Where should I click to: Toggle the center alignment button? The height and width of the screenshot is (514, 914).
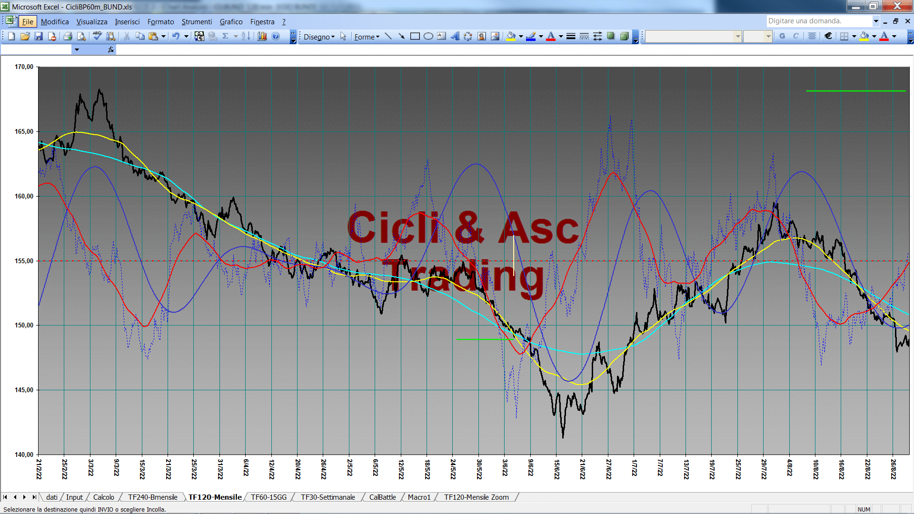coord(812,36)
